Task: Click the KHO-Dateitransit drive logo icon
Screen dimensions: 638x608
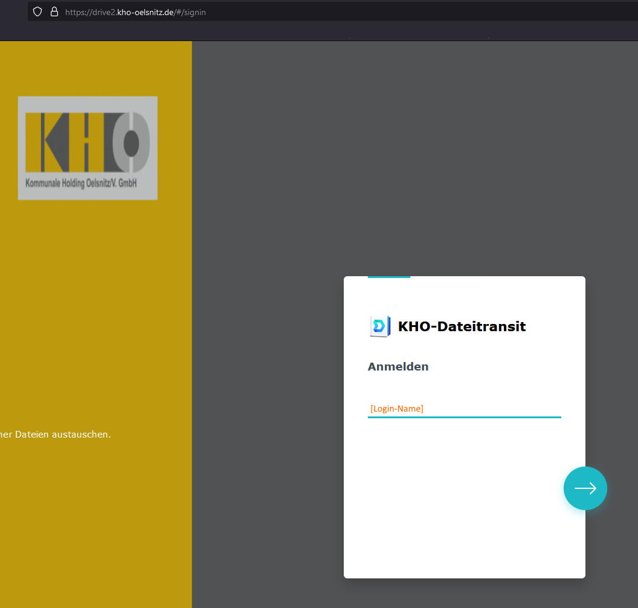Action: [x=380, y=326]
